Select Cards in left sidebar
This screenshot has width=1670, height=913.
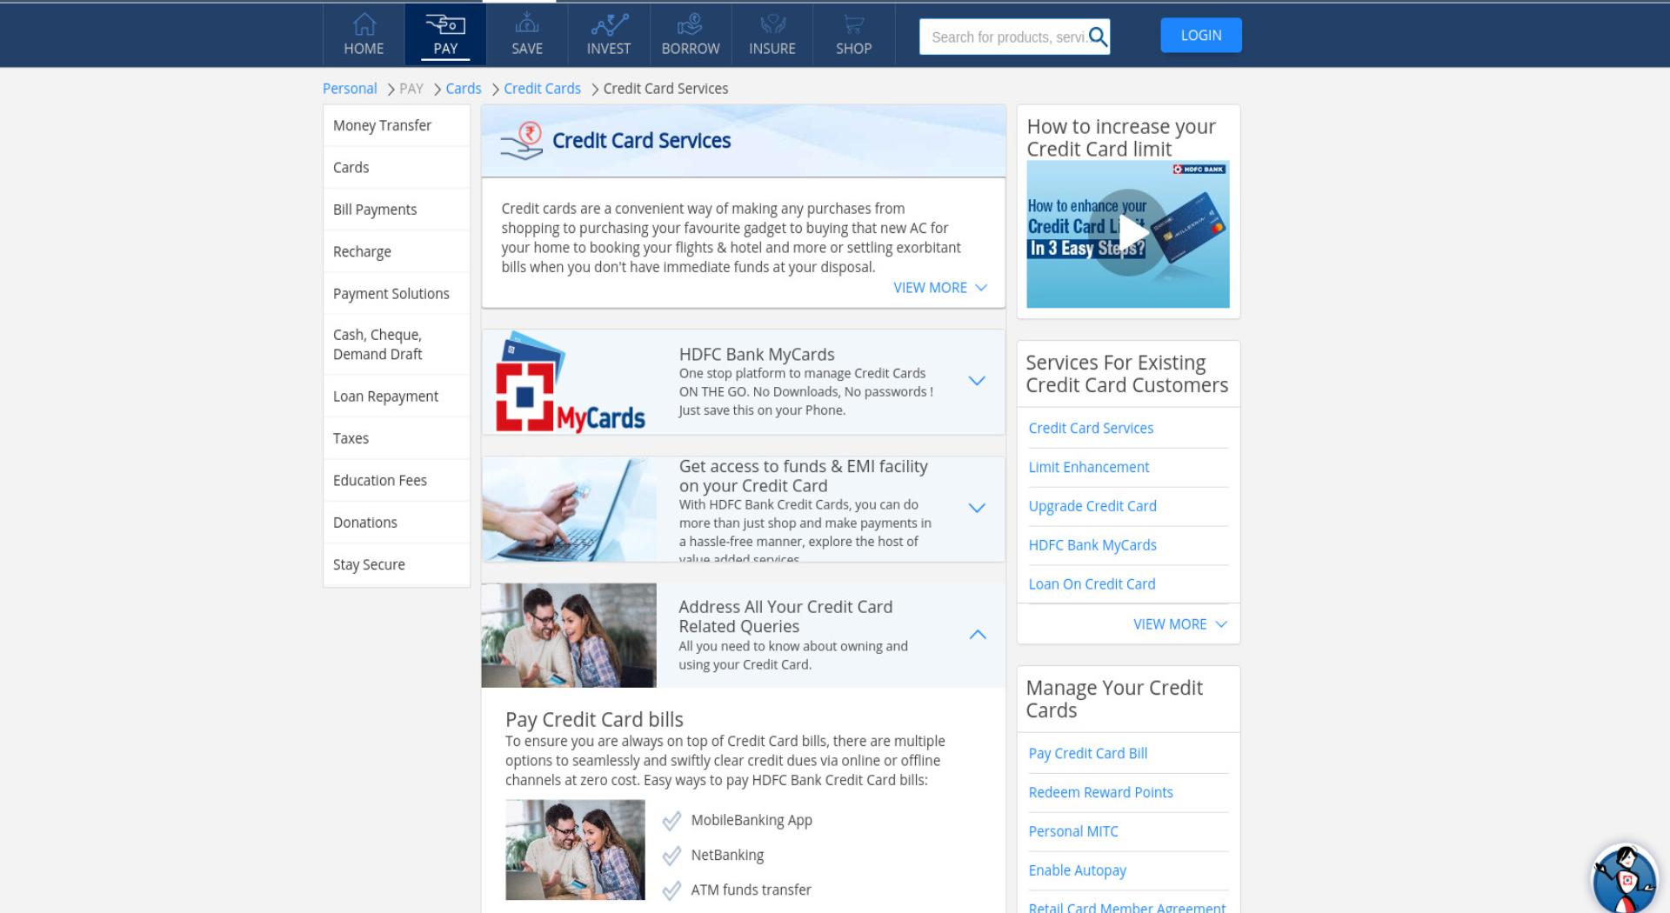pyautogui.click(x=397, y=168)
